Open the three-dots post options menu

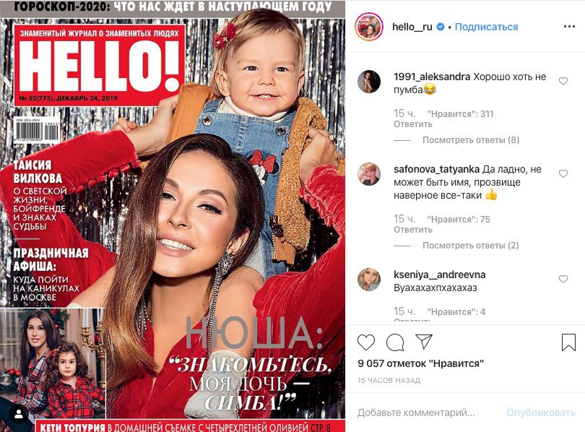(x=569, y=27)
